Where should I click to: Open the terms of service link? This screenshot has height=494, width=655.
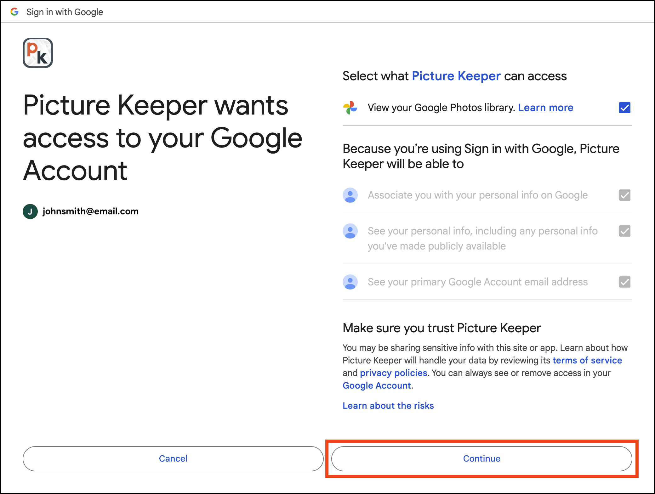tap(587, 360)
